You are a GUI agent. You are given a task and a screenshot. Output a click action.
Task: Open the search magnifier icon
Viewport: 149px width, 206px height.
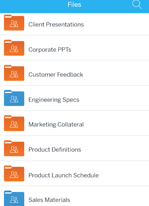[137, 5]
